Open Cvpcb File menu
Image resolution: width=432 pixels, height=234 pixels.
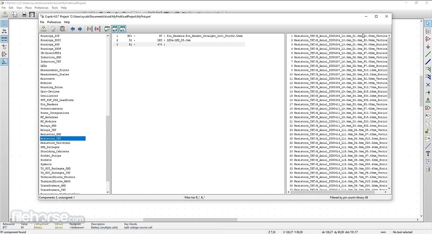[x=42, y=22]
